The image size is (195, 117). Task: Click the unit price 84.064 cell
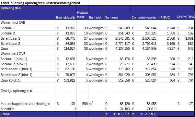(70, 44)
